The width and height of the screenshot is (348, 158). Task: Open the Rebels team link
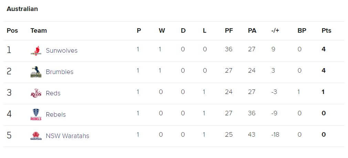pos(56,115)
